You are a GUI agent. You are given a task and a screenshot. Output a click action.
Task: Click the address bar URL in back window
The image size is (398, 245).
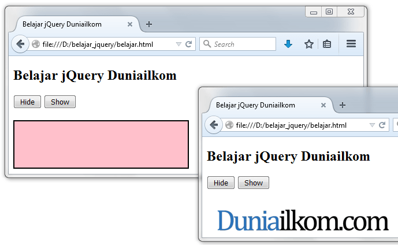98,44
